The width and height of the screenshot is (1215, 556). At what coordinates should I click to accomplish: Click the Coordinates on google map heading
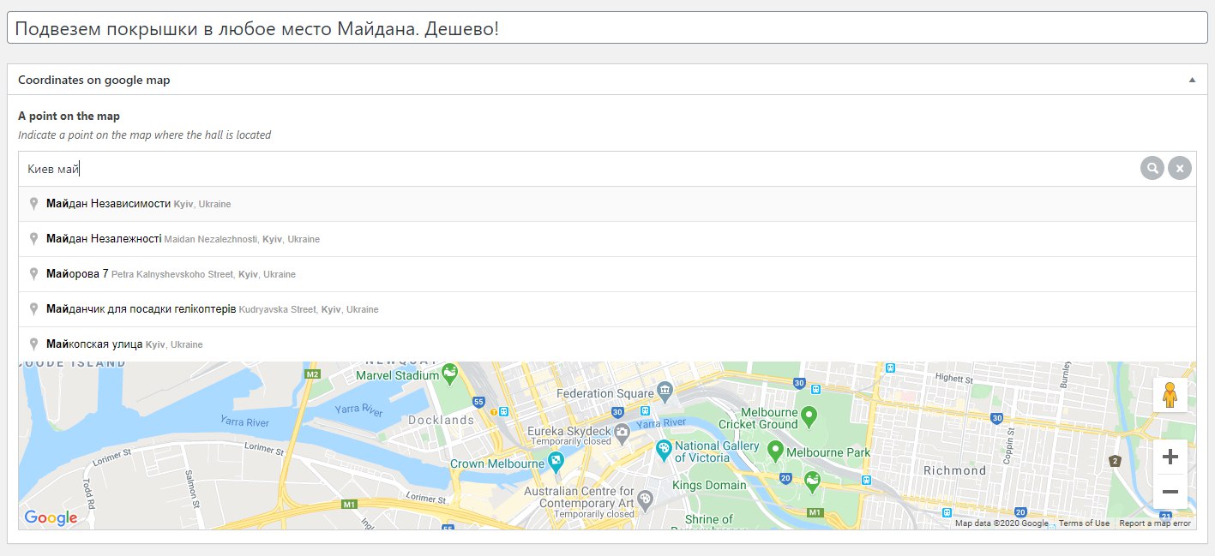pos(94,80)
